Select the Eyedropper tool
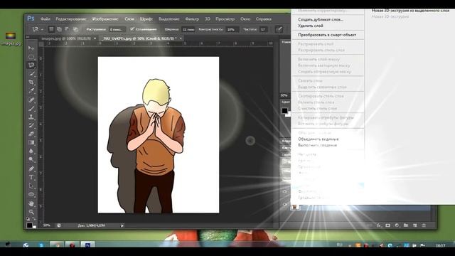This screenshot has width=455, height=256. click(x=31, y=91)
